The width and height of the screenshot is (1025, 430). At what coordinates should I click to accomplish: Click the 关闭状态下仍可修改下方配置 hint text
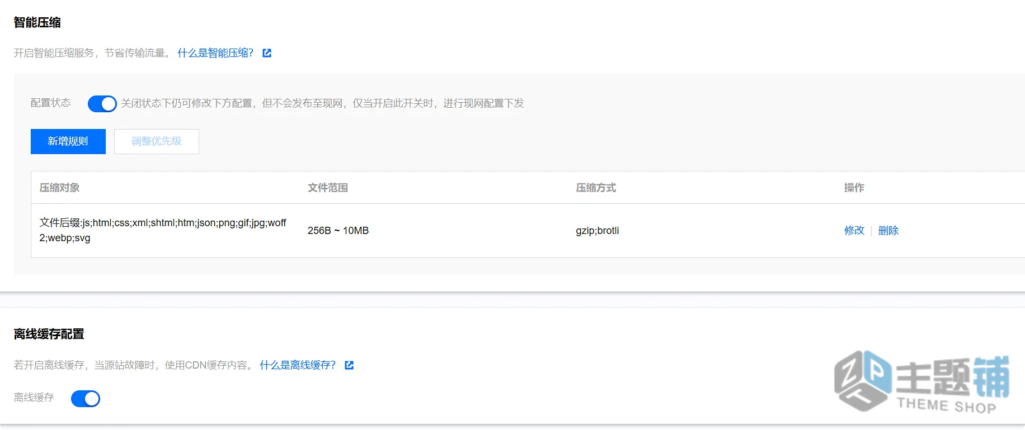coord(323,103)
